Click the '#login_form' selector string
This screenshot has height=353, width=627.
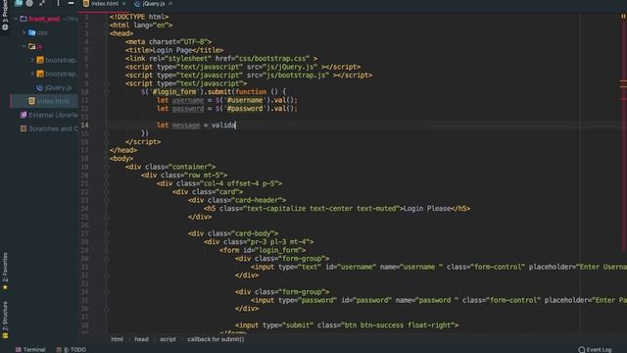174,91
